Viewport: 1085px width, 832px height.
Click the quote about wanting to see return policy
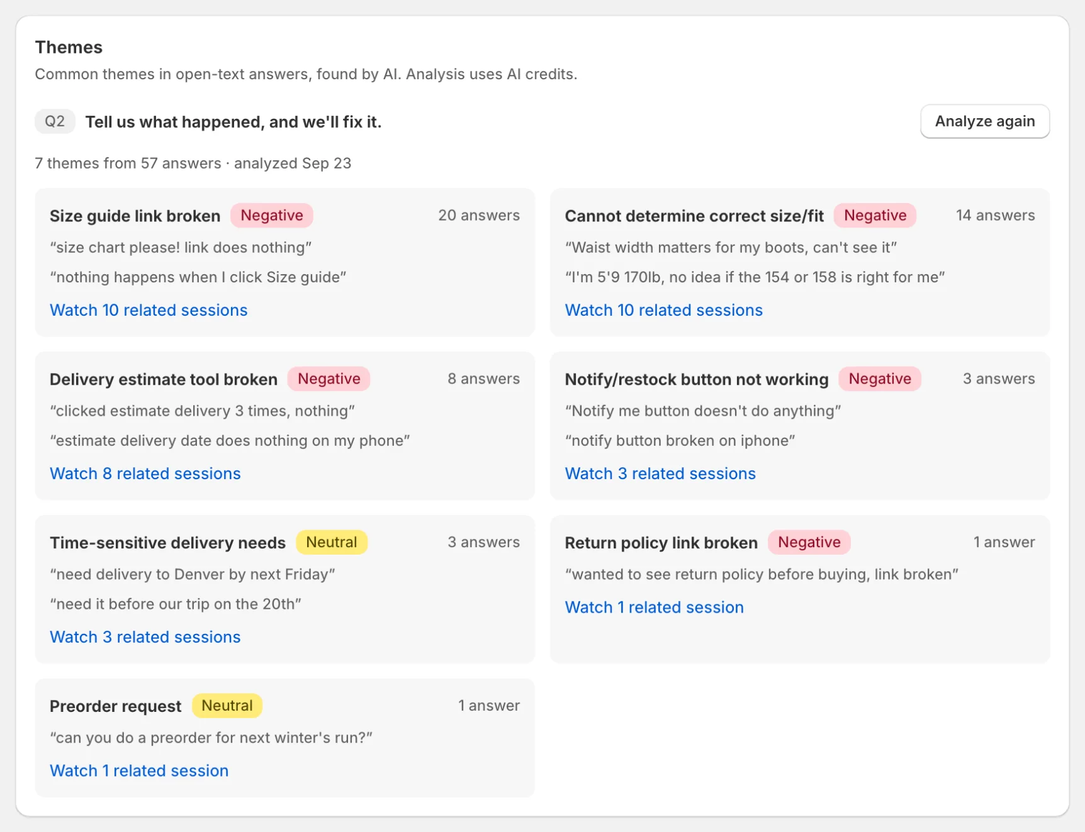tap(762, 574)
